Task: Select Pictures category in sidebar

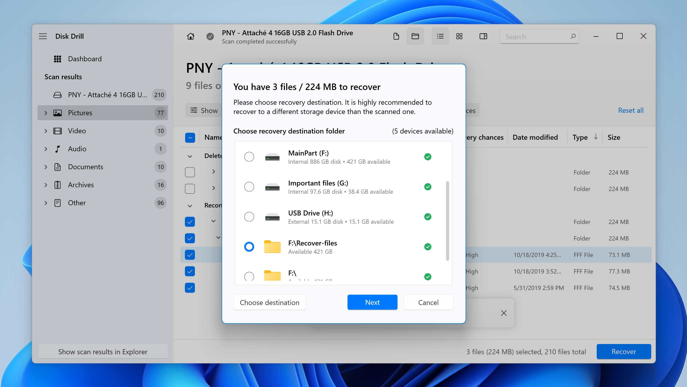Action: point(103,113)
